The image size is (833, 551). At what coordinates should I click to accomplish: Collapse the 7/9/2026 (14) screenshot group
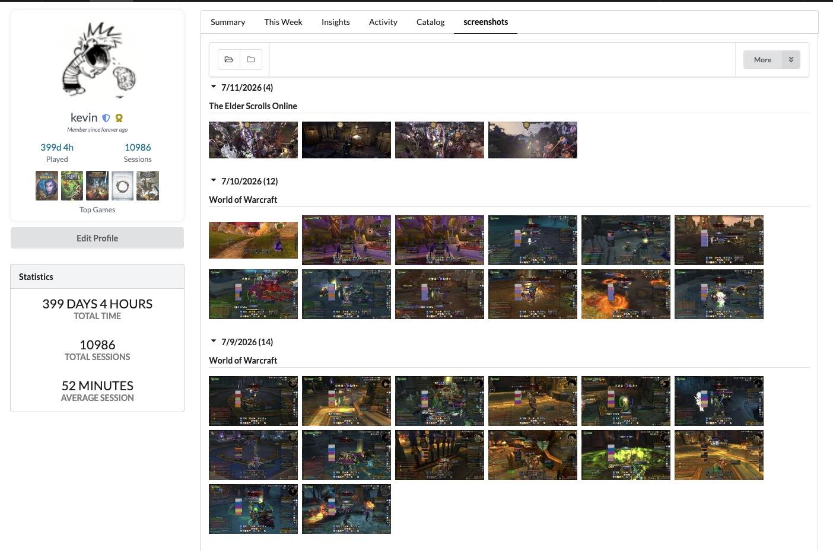pyautogui.click(x=214, y=341)
